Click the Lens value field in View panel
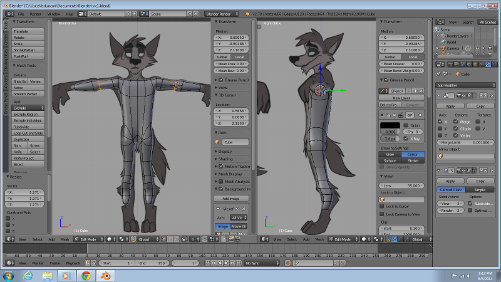This screenshot has width=501, height=282. [401, 185]
